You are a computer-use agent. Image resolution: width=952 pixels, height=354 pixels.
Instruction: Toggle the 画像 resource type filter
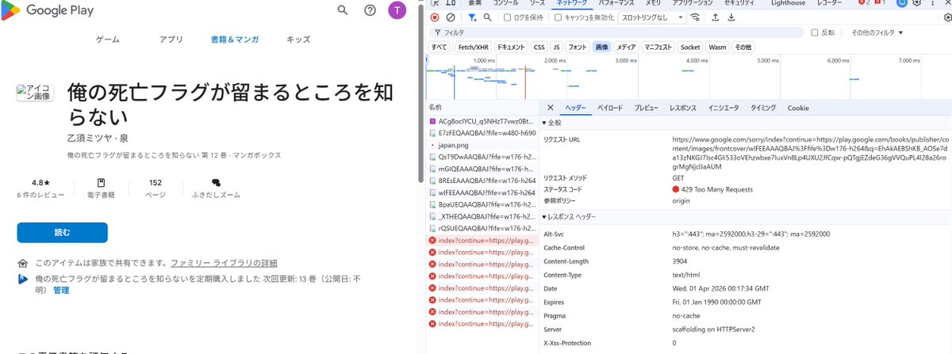click(x=602, y=48)
